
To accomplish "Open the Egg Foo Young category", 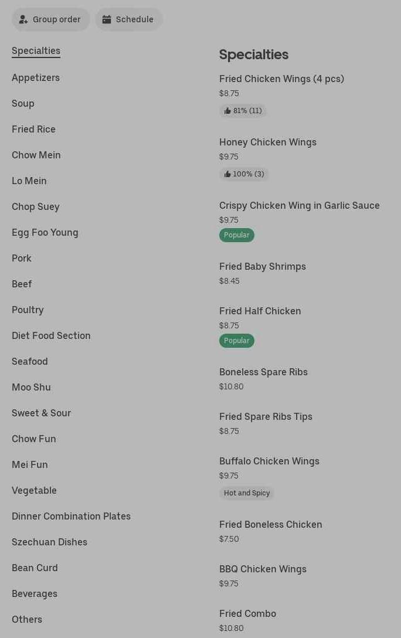I will pos(45,232).
